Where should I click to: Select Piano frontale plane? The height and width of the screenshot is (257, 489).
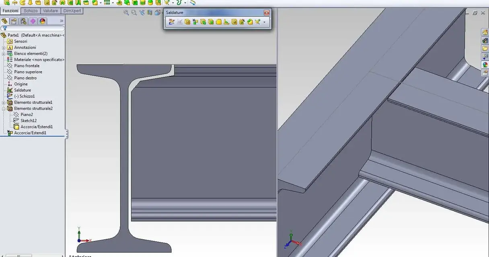(27, 66)
